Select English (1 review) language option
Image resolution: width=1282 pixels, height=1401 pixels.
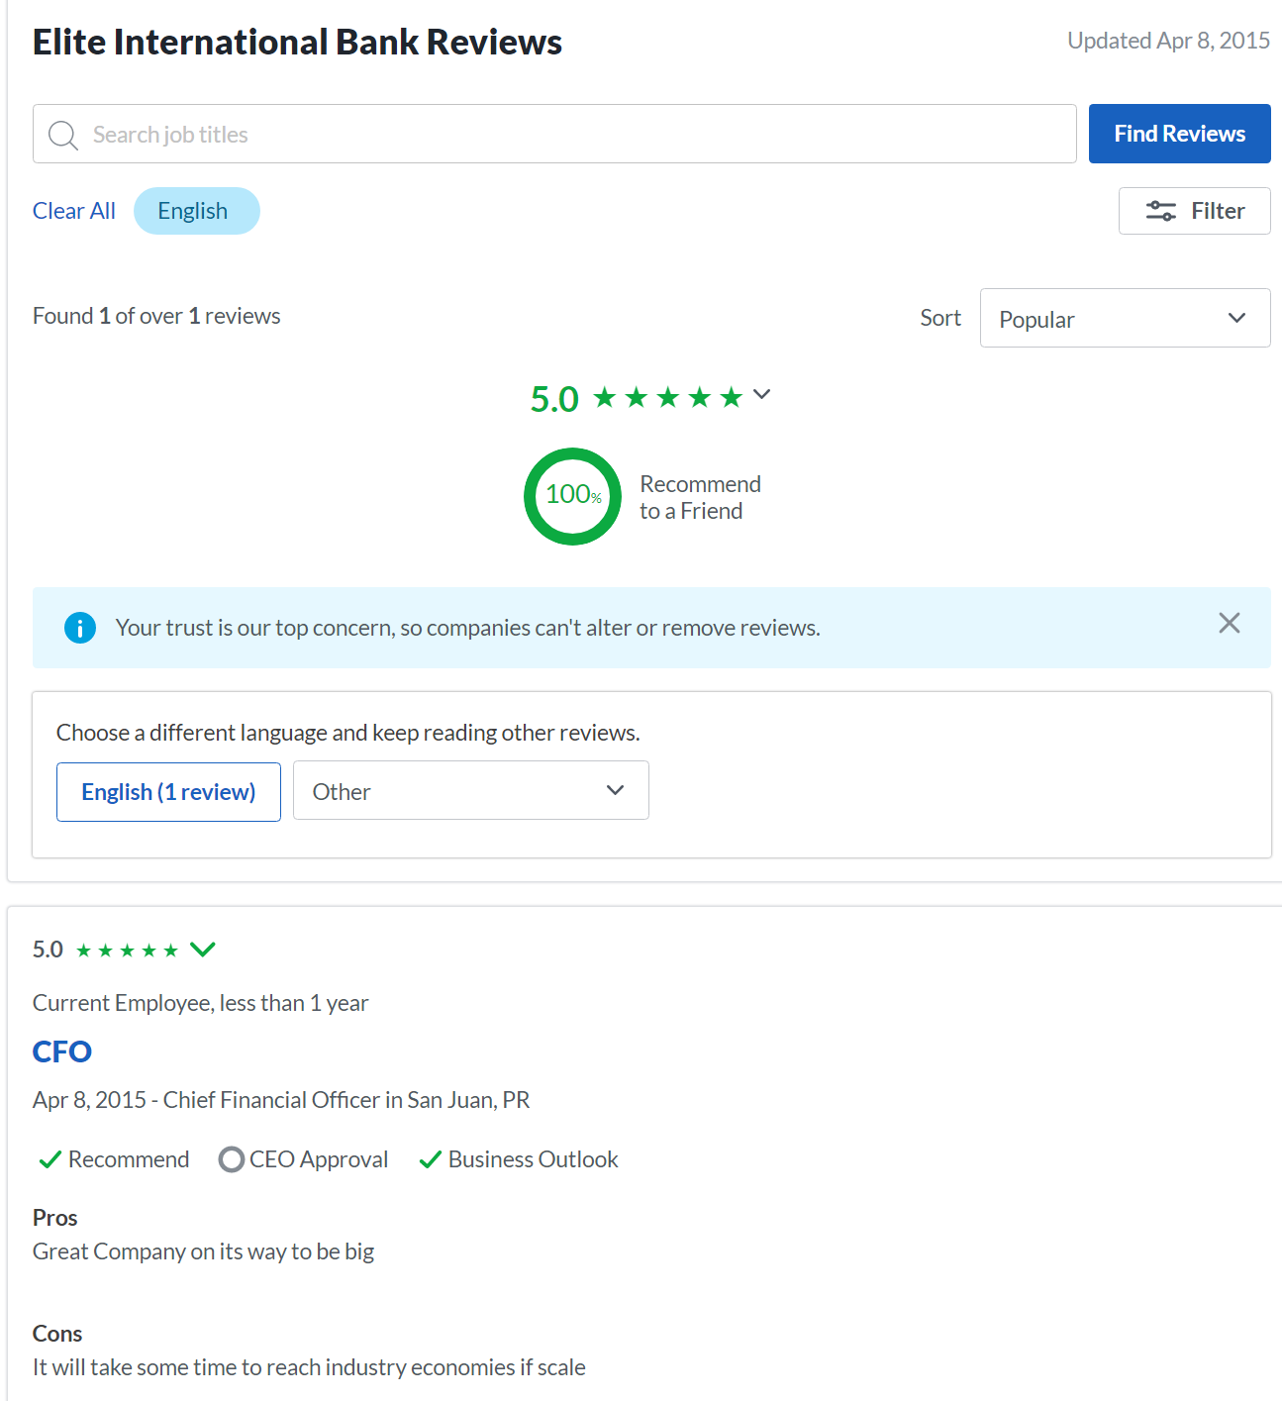pos(168,792)
